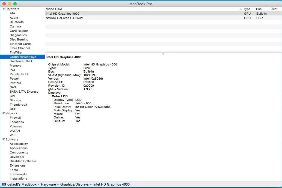Click the Type column header

coord(247,9)
